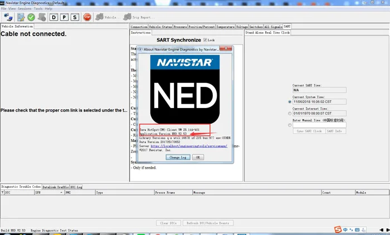Click the S toolbar button
This screenshot has width=390, height=235.
point(75,17)
